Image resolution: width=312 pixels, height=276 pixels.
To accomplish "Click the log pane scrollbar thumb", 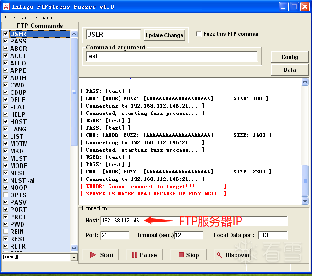I will (305, 180).
